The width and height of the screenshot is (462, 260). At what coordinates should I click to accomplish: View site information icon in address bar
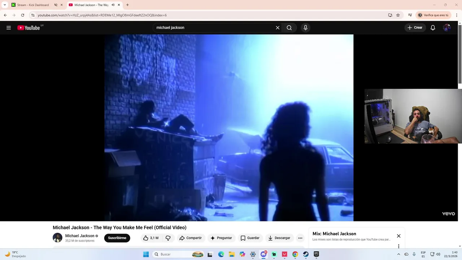33,15
